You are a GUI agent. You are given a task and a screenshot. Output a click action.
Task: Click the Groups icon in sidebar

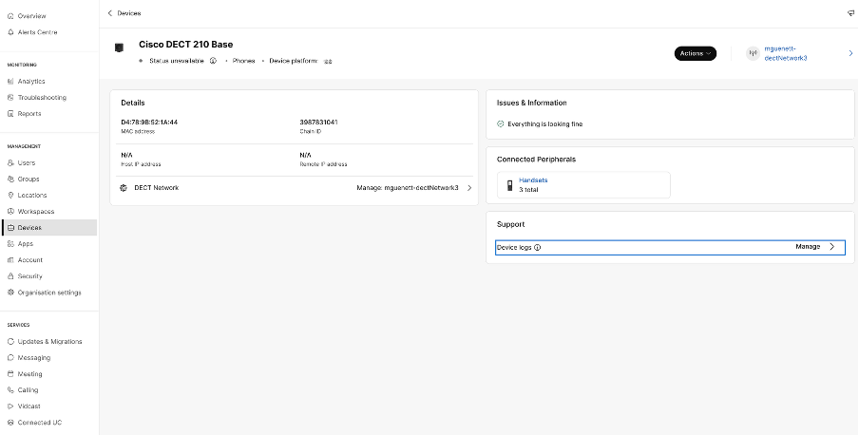10,180
